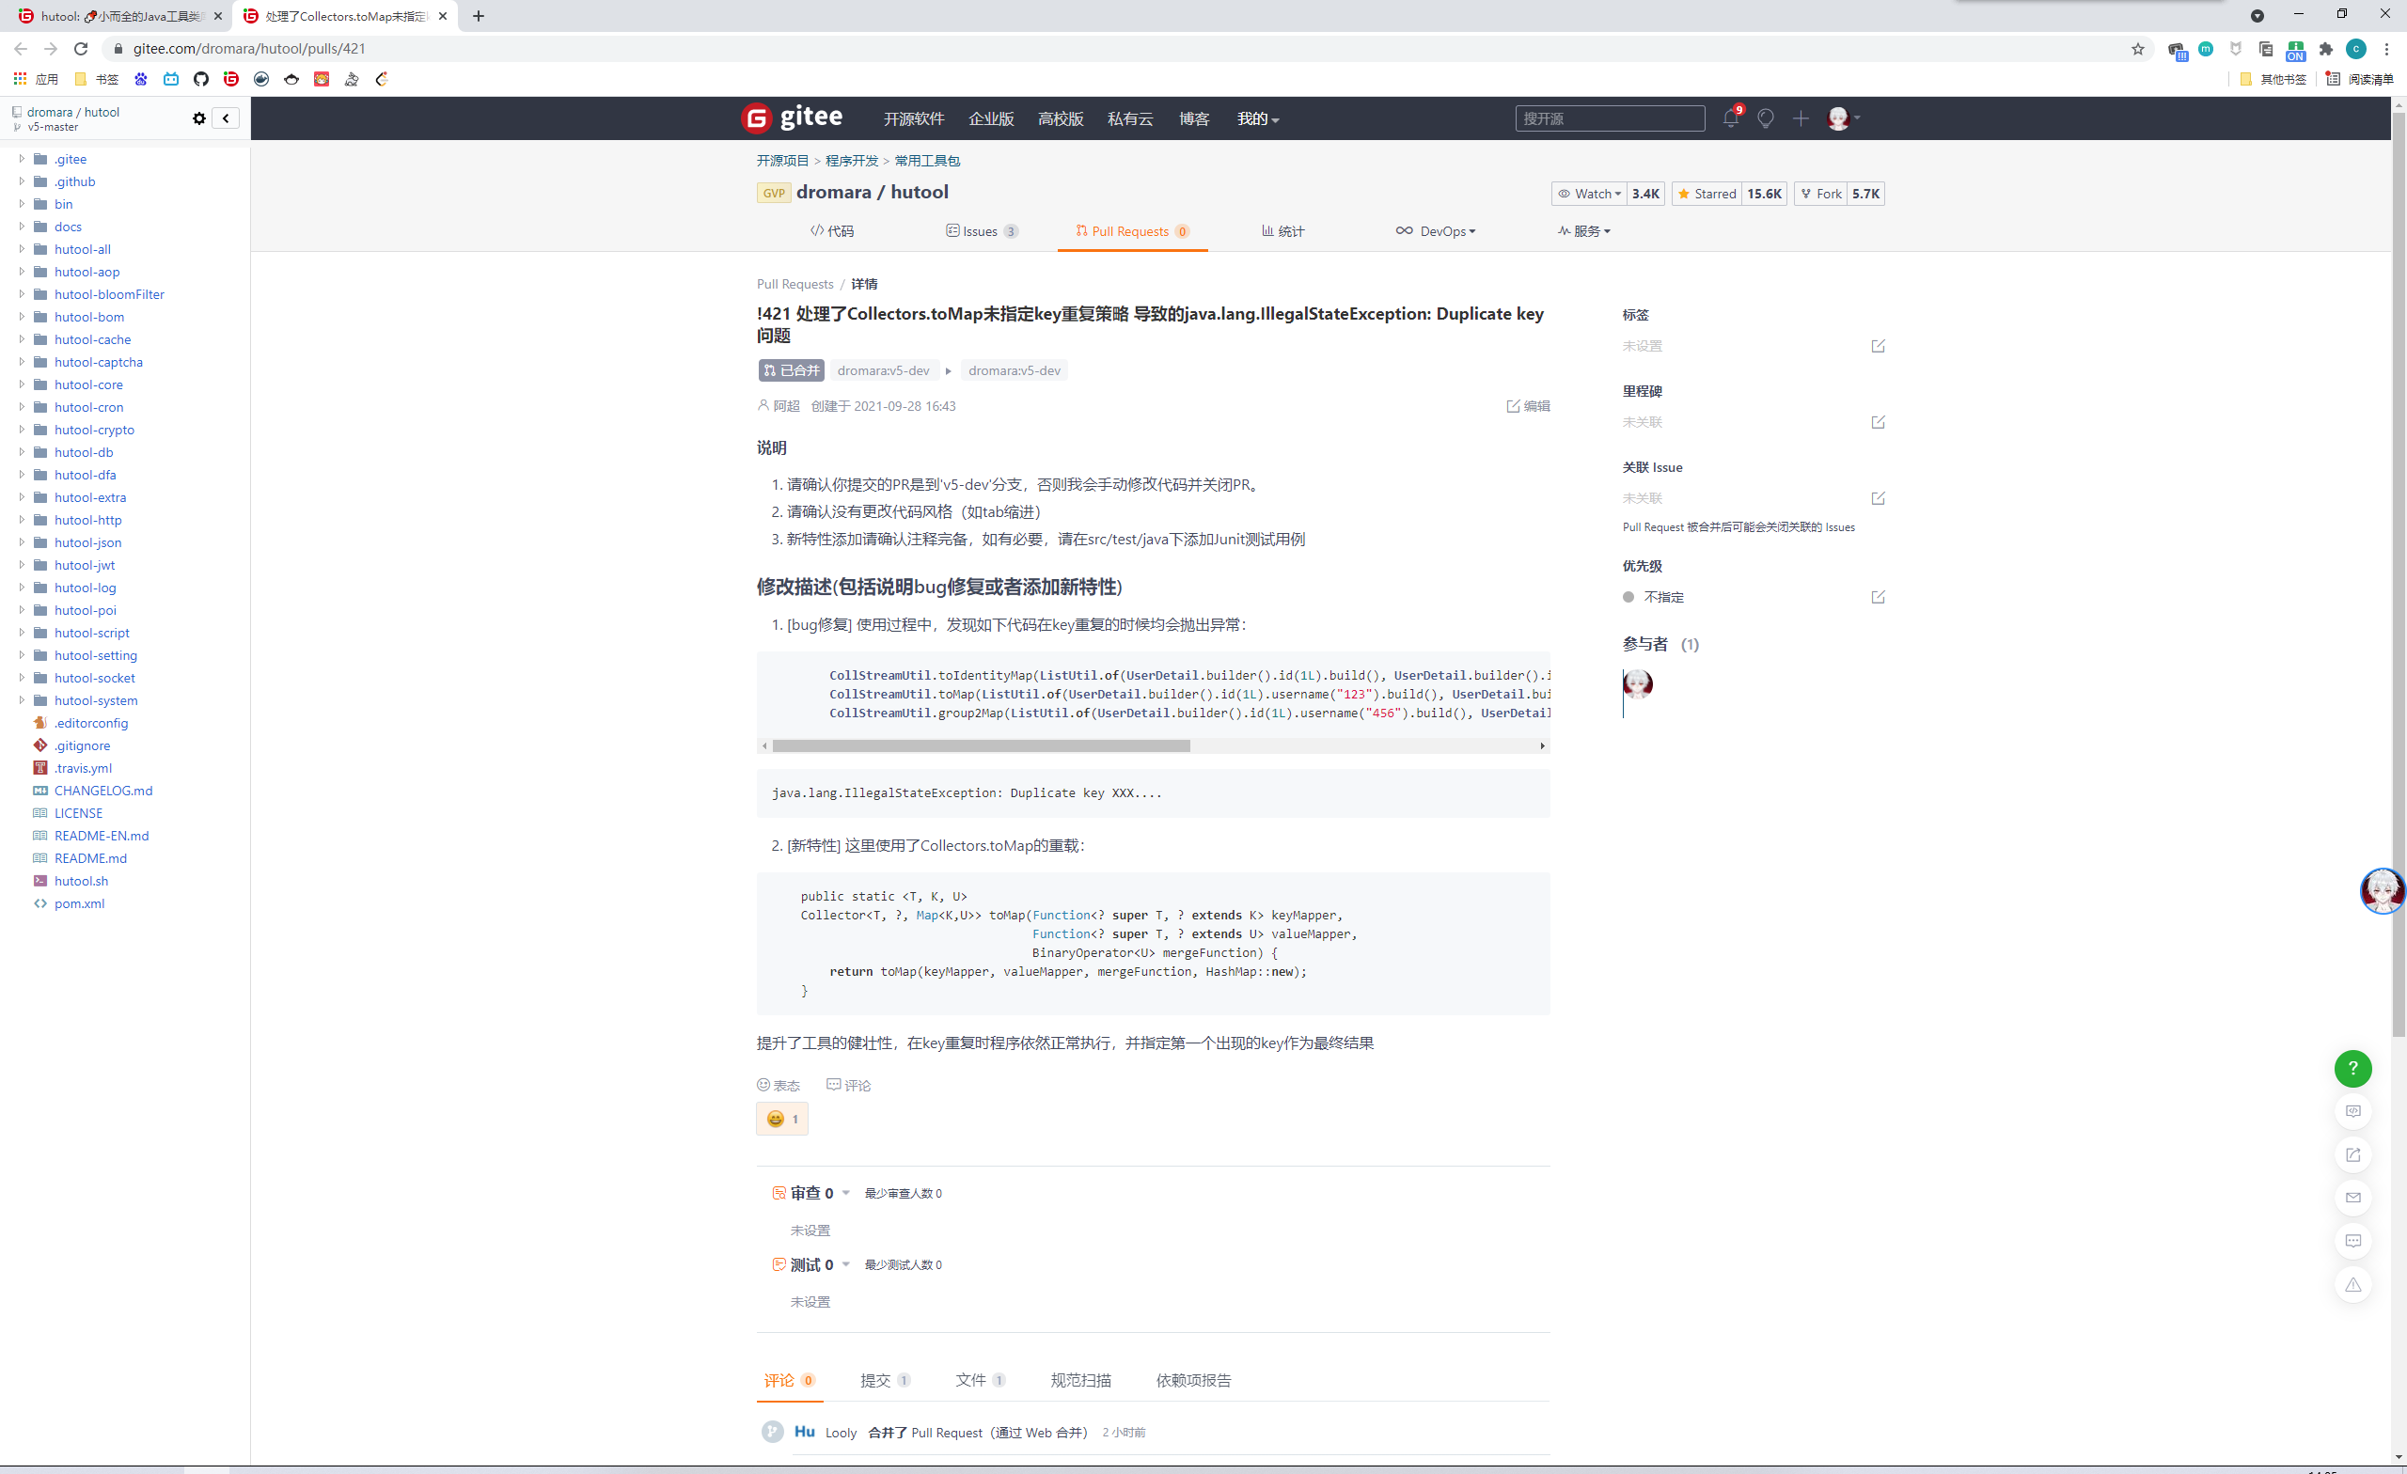Edit the priority 优先级 field

pos(1878,597)
